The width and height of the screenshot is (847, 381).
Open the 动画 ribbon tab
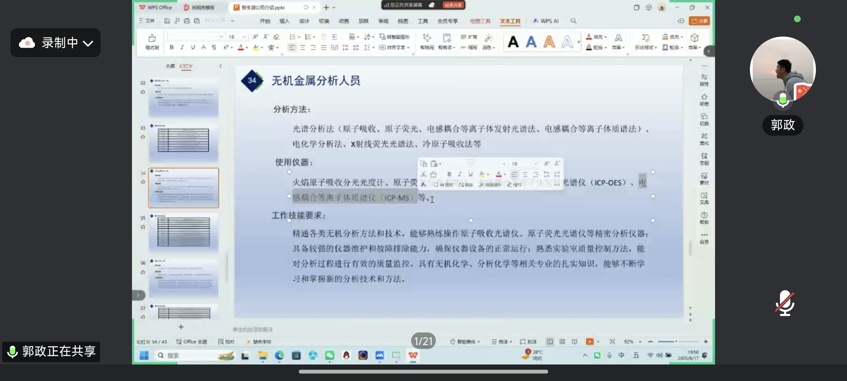tap(344, 21)
